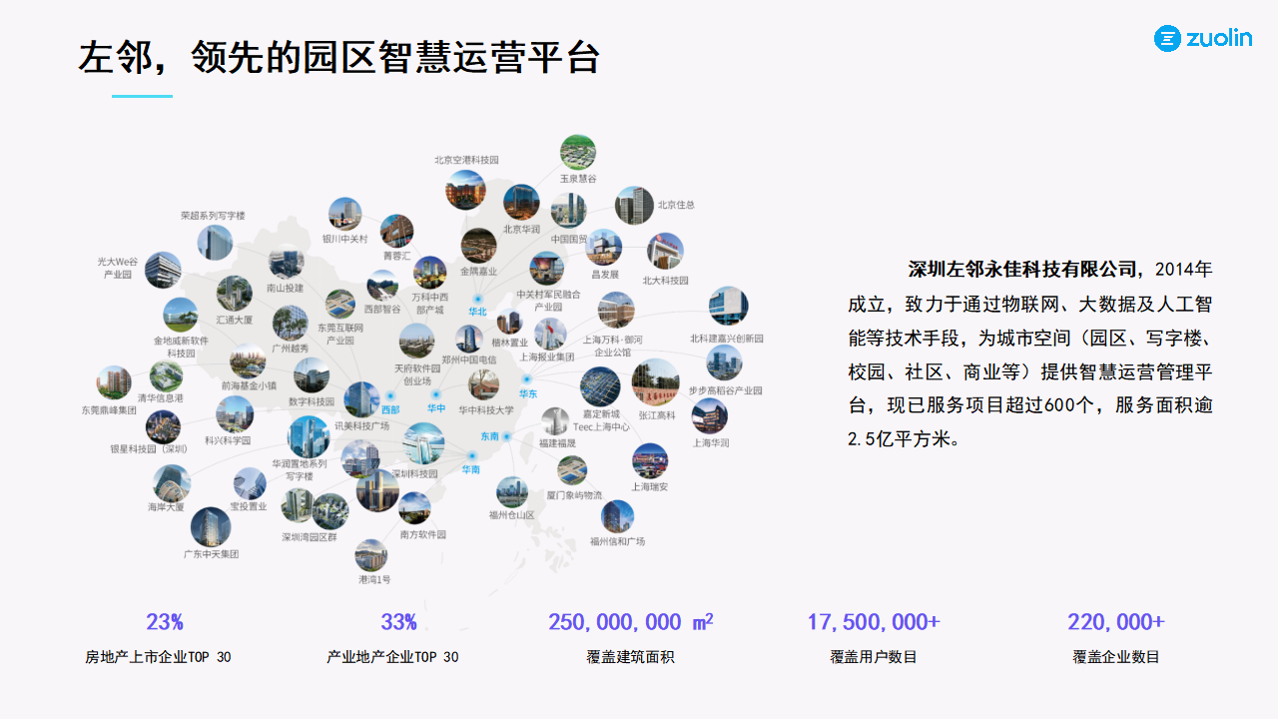Select the 北大科技园 photo
This screenshot has height=719, width=1278.
(665, 253)
